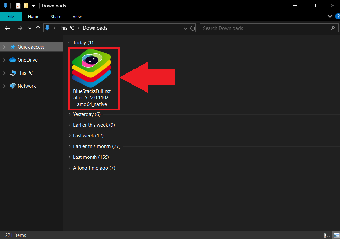Click the Network item in sidebar
340x239 pixels.
(27, 85)
